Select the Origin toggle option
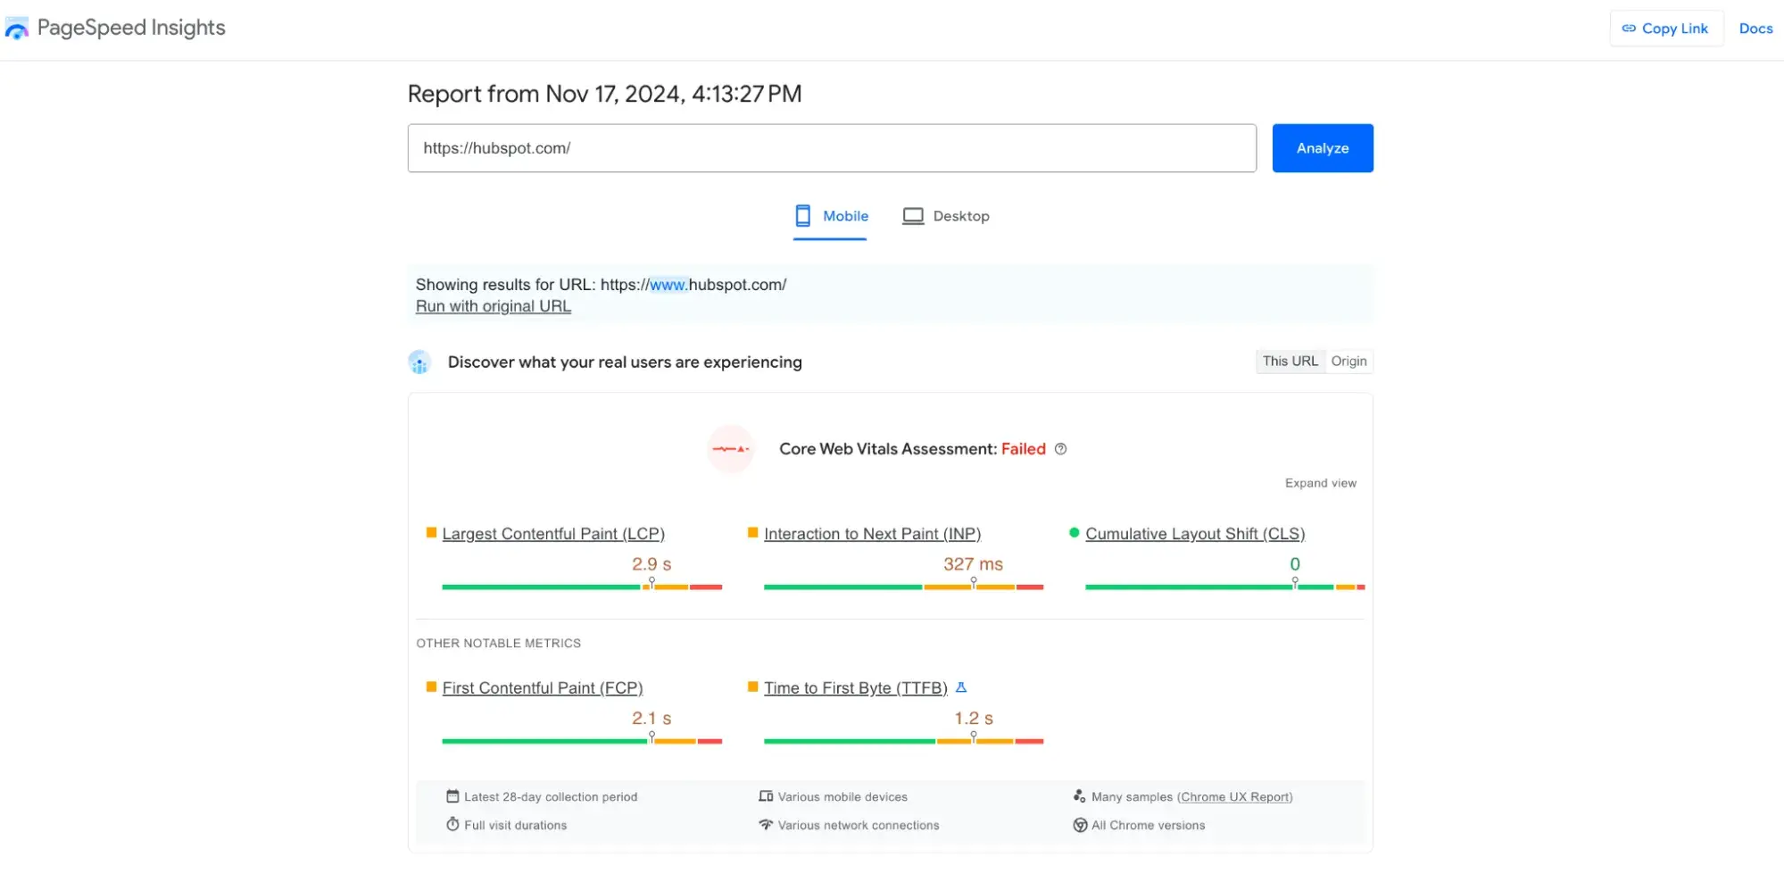The width and height of the screenshot is (1784, 874). click(1348, 362)
